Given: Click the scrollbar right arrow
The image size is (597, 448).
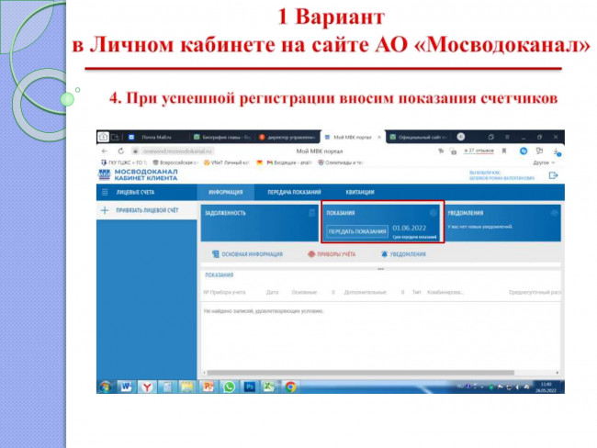Looking at the screenshot, I should [x=558, y=373].
